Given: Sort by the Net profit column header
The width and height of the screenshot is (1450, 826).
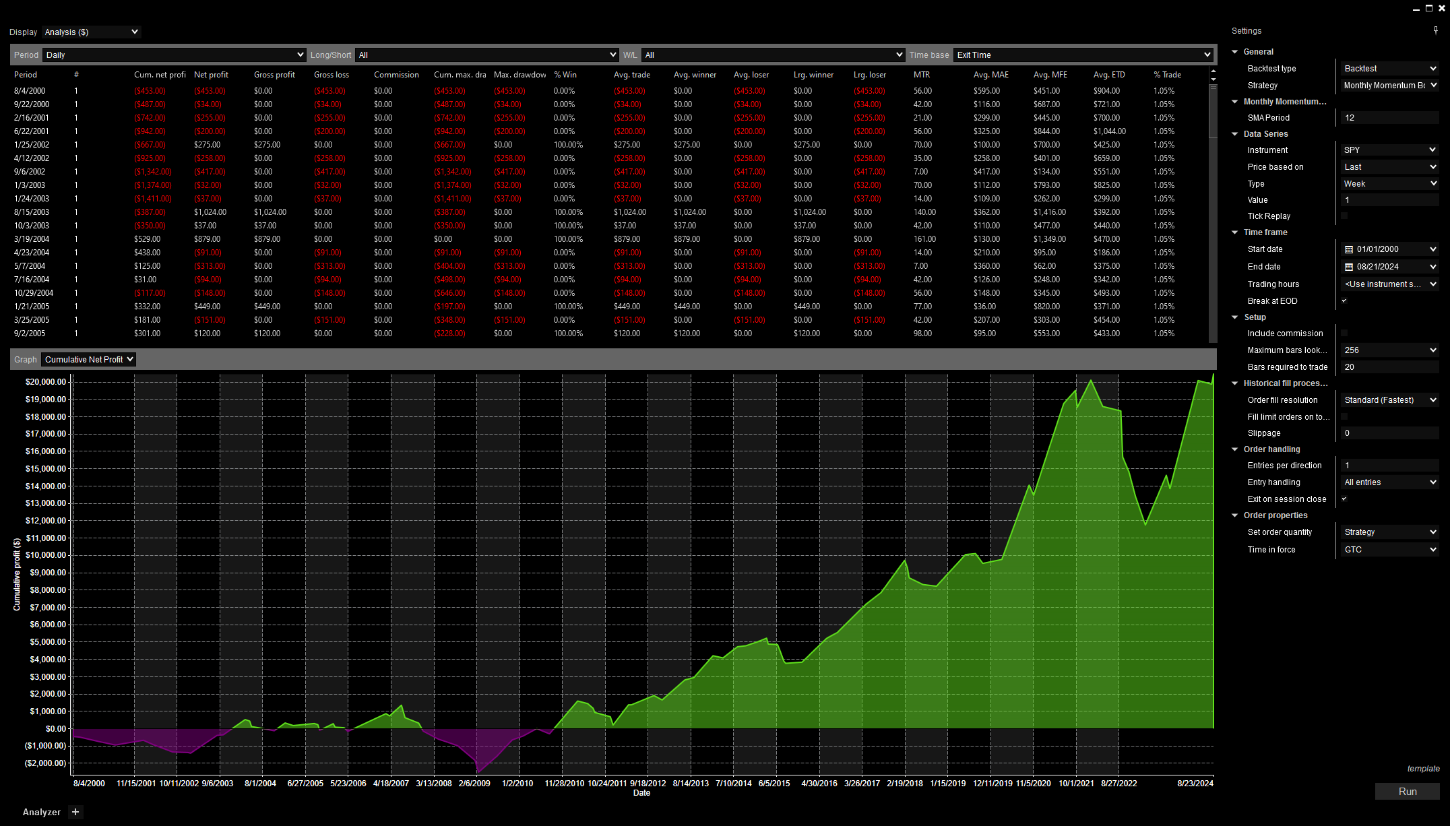Looking at the screenshot, I should (211, 75).
